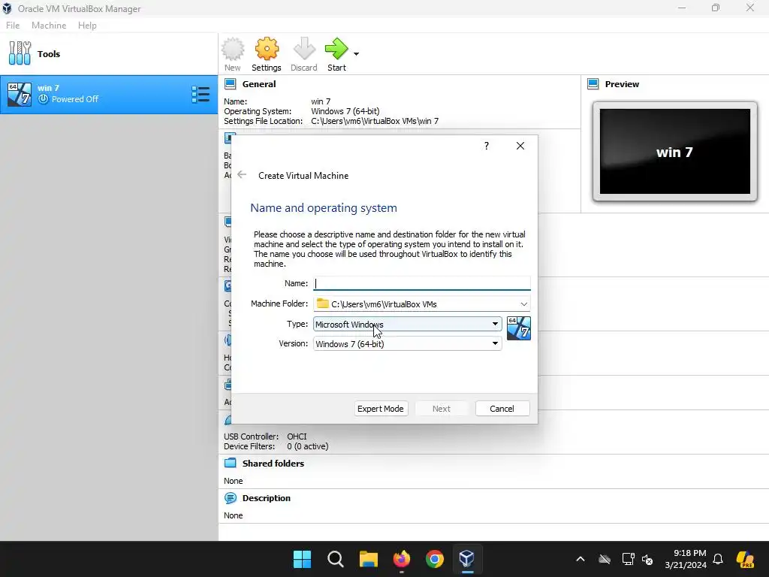The width and height of the screenshot is (769, 577).
Task: Click the muted volume tray icon
Action: pos(647,559)
